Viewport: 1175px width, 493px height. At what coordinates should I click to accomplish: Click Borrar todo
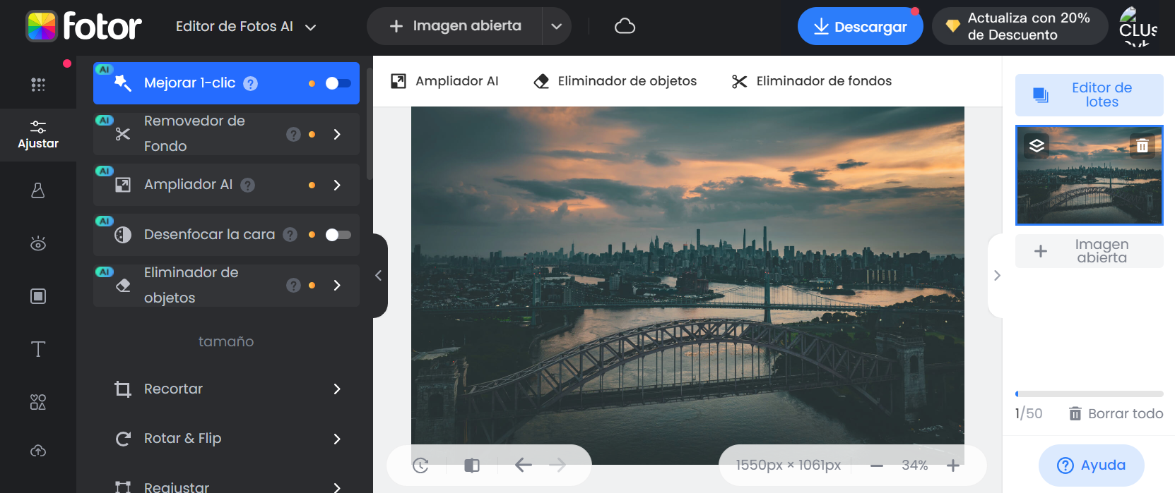point(1116,413)
